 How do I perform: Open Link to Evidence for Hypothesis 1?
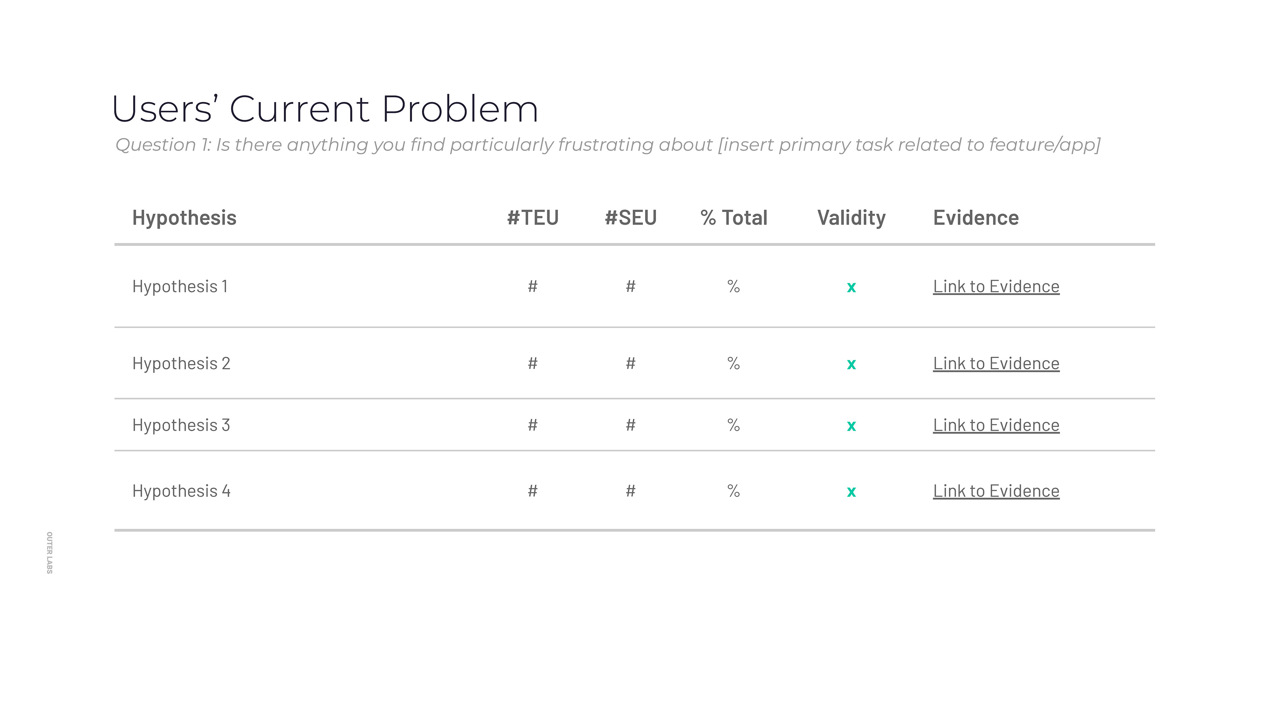point(996,287)
